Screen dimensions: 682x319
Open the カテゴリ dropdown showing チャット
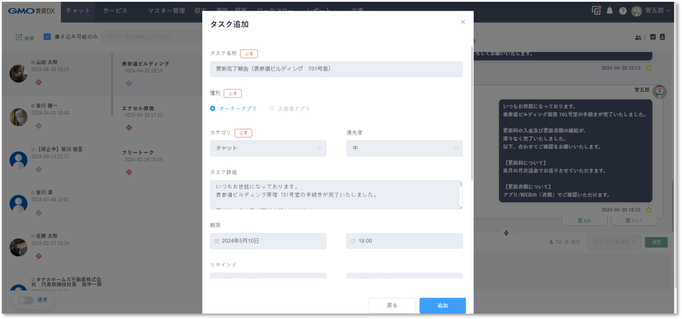coord(268,148)
